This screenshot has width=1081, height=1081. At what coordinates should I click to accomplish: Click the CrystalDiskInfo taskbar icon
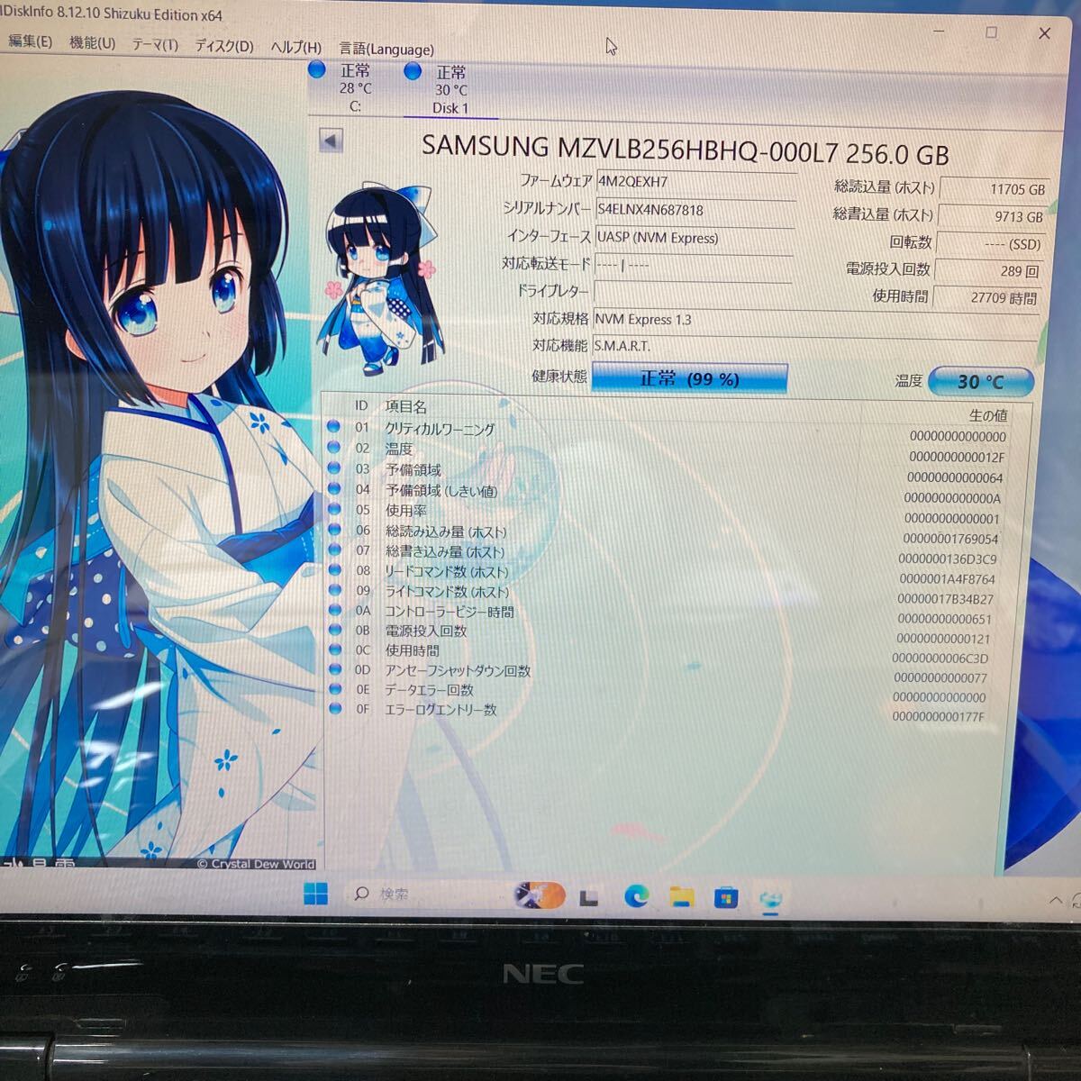[x=771, y=898]
